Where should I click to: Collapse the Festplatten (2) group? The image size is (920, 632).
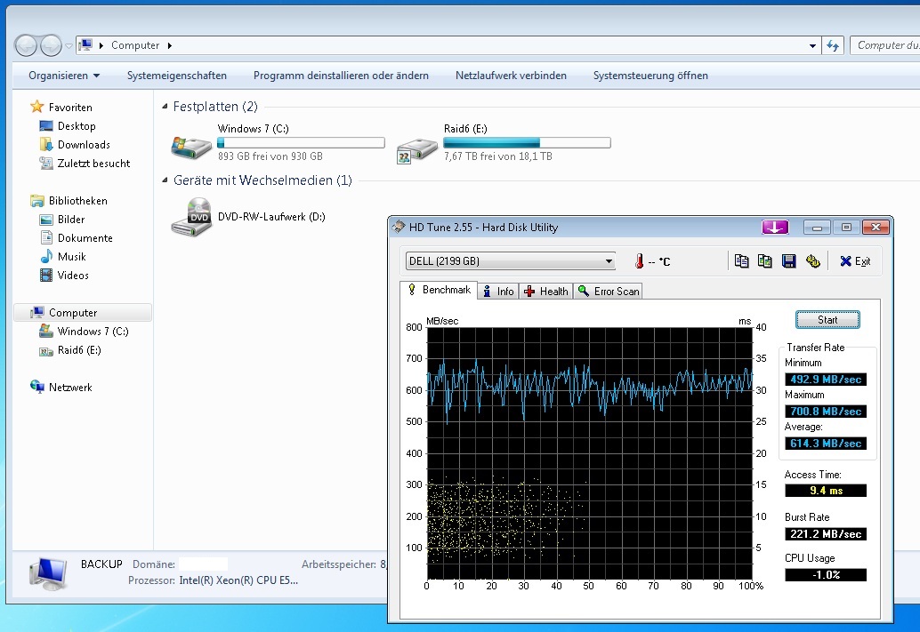[165, 107]
